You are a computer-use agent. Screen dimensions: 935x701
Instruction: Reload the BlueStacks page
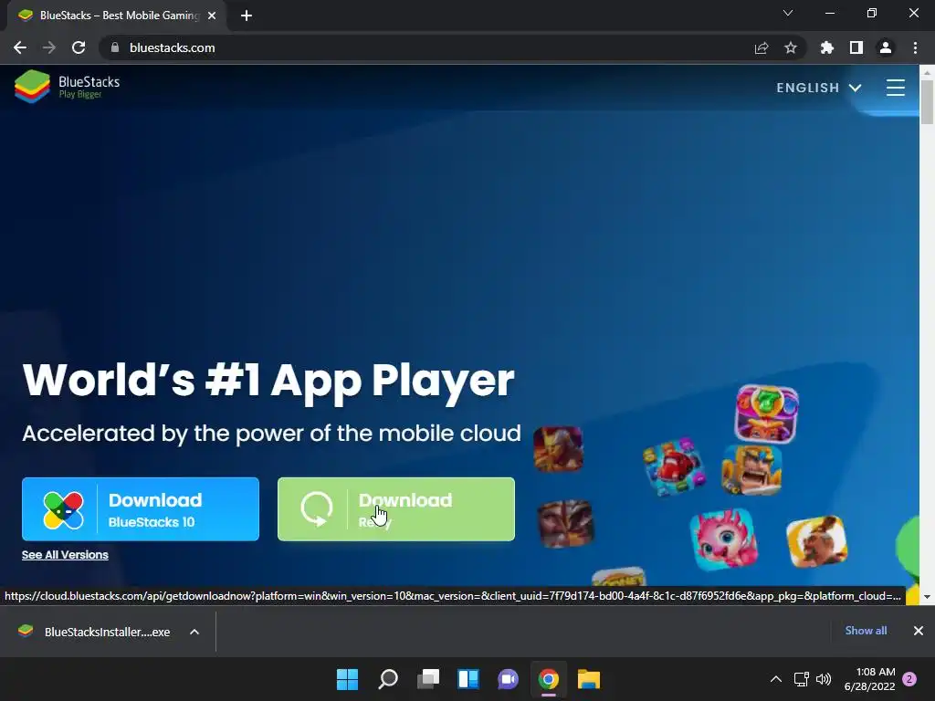click(x=79, y=47)
